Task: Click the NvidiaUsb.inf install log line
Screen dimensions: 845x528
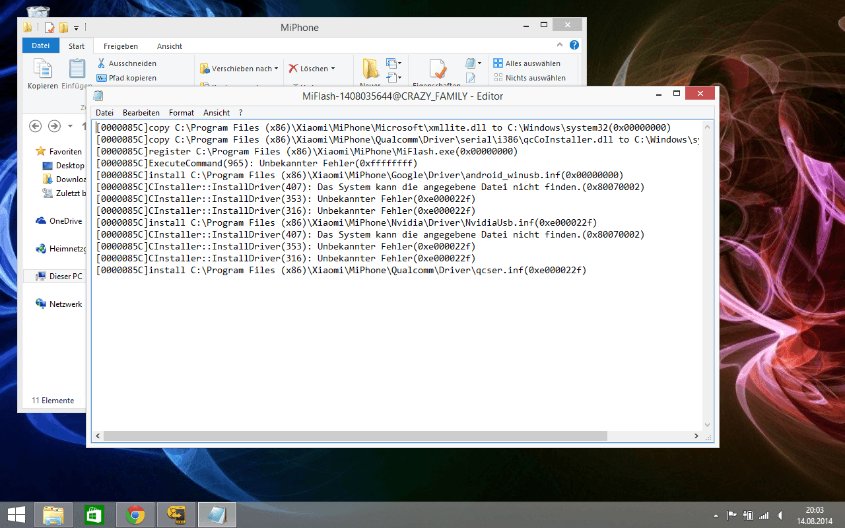Action: [347, 222]
